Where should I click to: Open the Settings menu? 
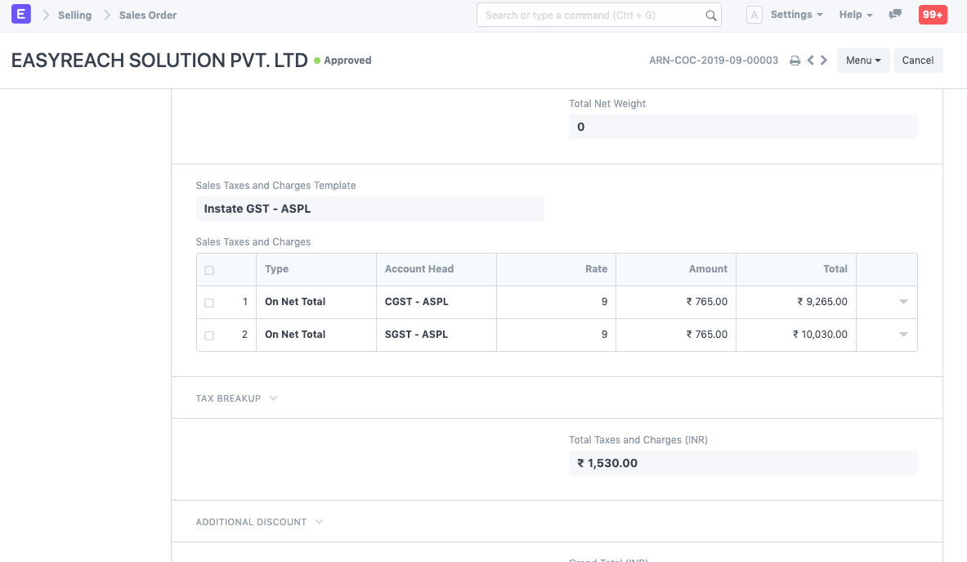pyautogui.click(x=796, y=15)
